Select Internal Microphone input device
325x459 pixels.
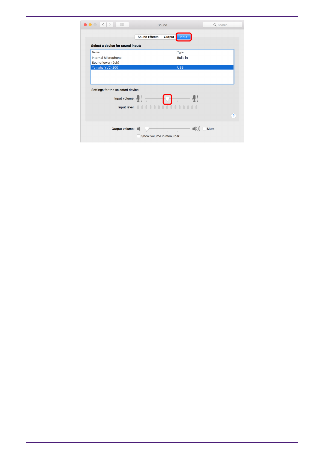pos(162,58)
